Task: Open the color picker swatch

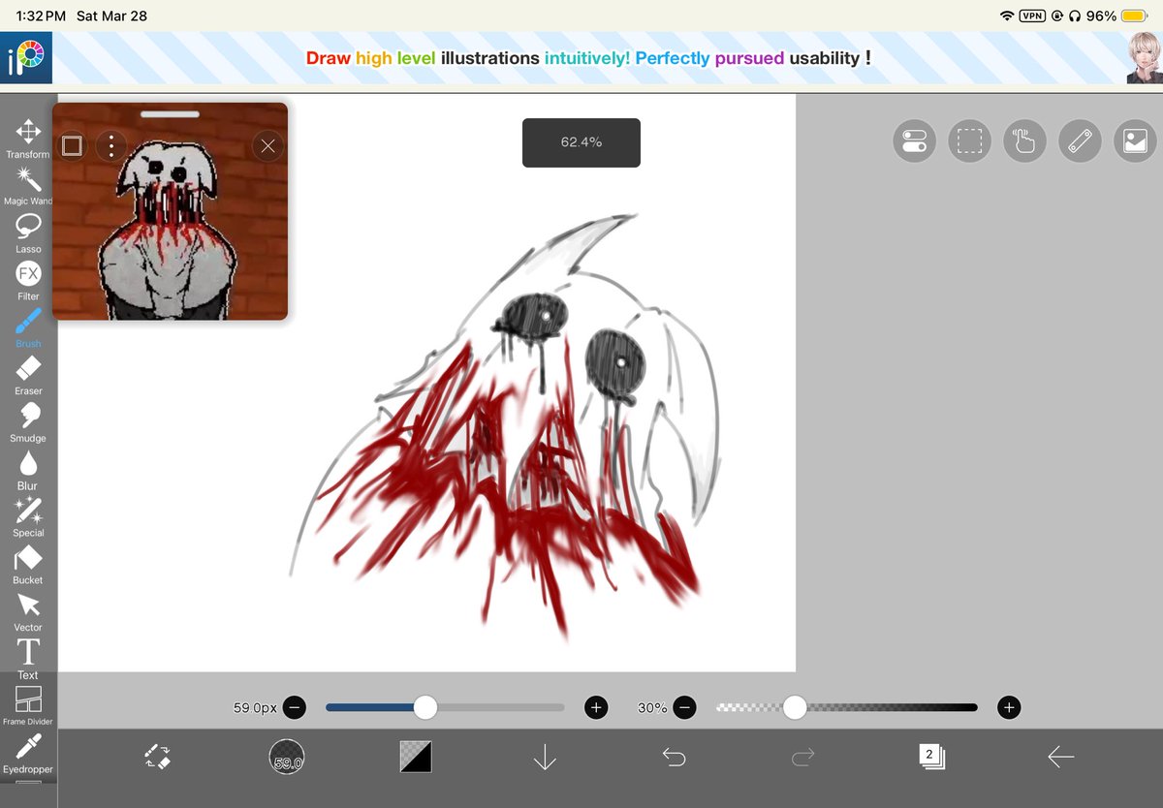Action: [416, 757]
